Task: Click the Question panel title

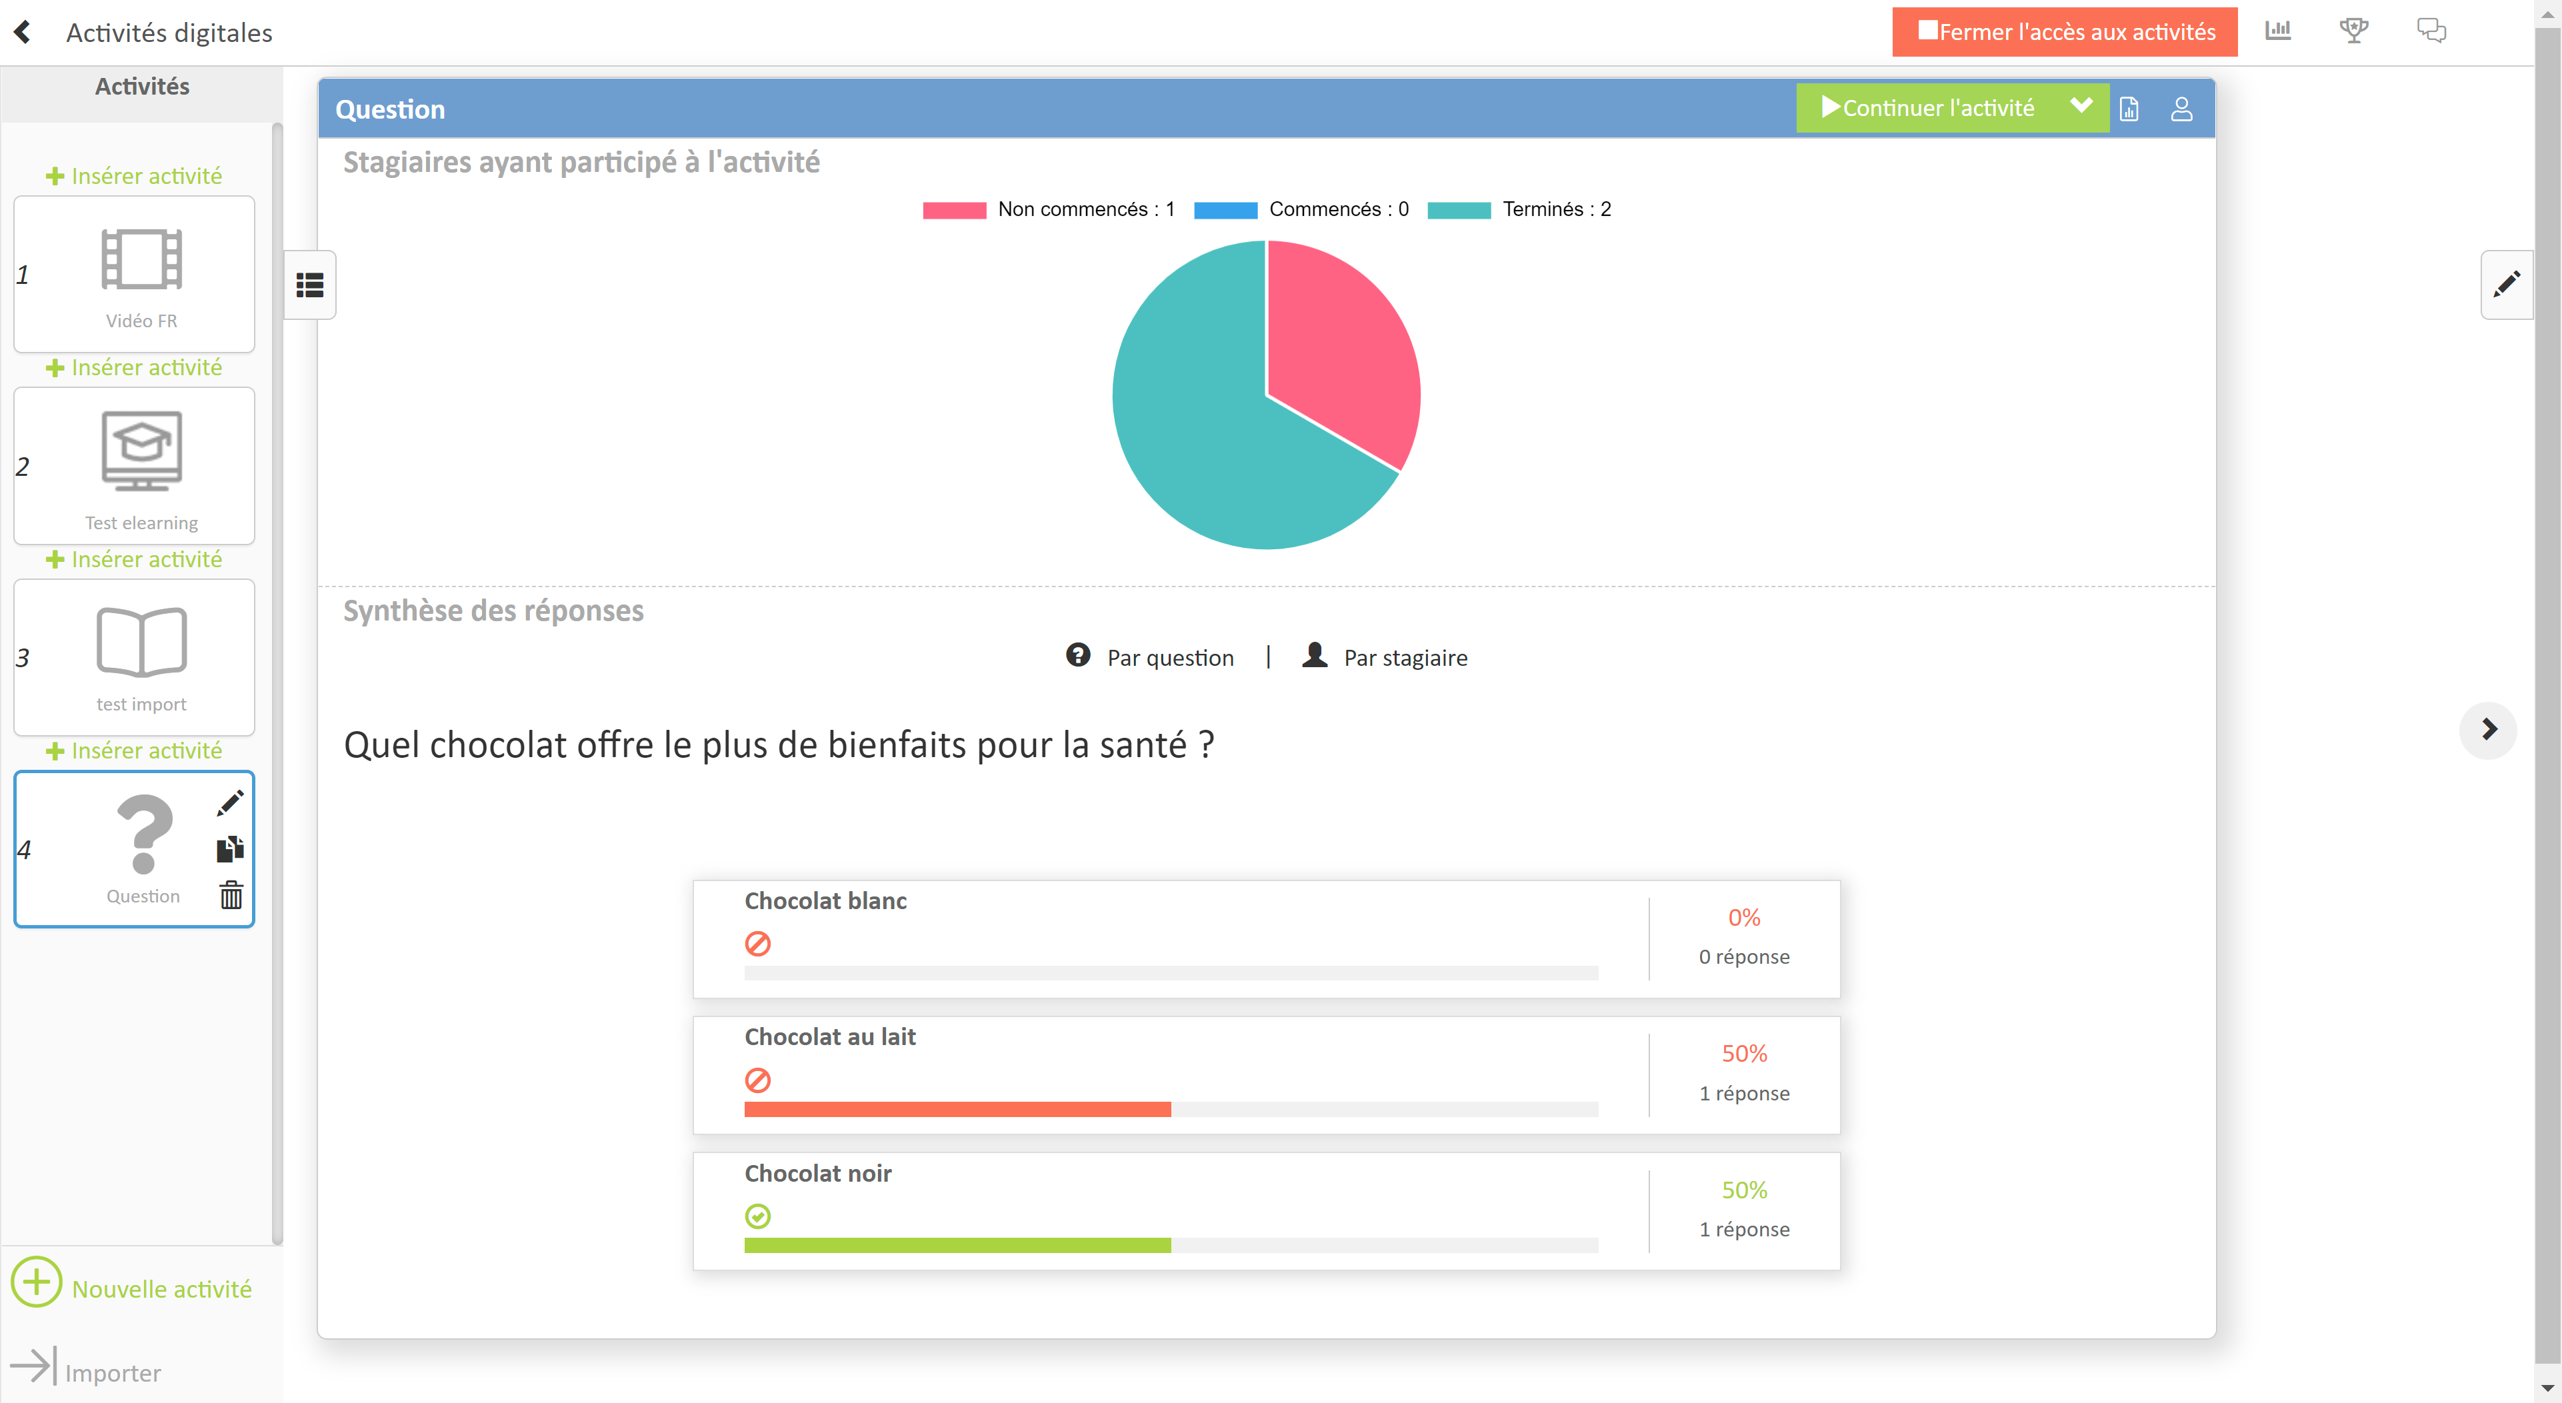Action: coord(390,109)
